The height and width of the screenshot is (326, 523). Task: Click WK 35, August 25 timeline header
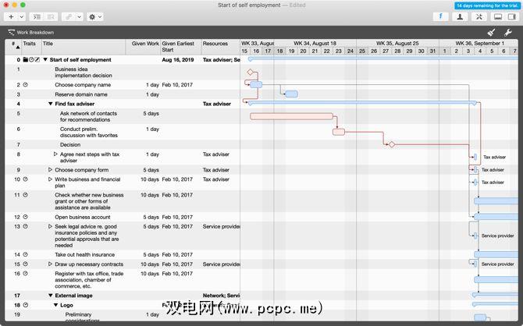pyautogui.click(x=397, y=44)
